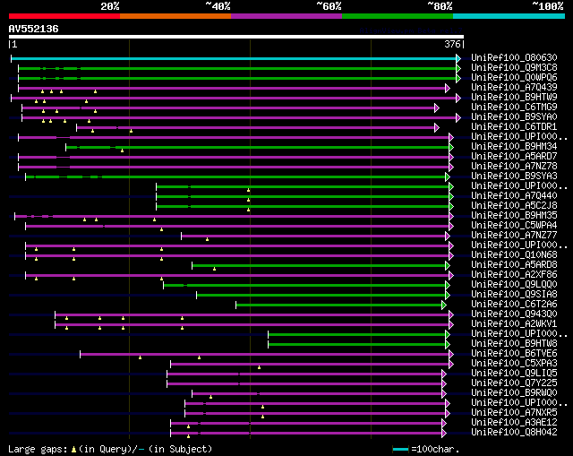Click the yellow gap marker on the C5XPA3 row
Viewport: 573px width, 456px height.
(x=259, y=367)
